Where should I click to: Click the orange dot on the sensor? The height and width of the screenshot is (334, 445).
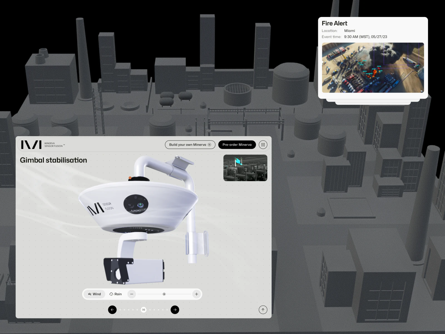(130, 178)
